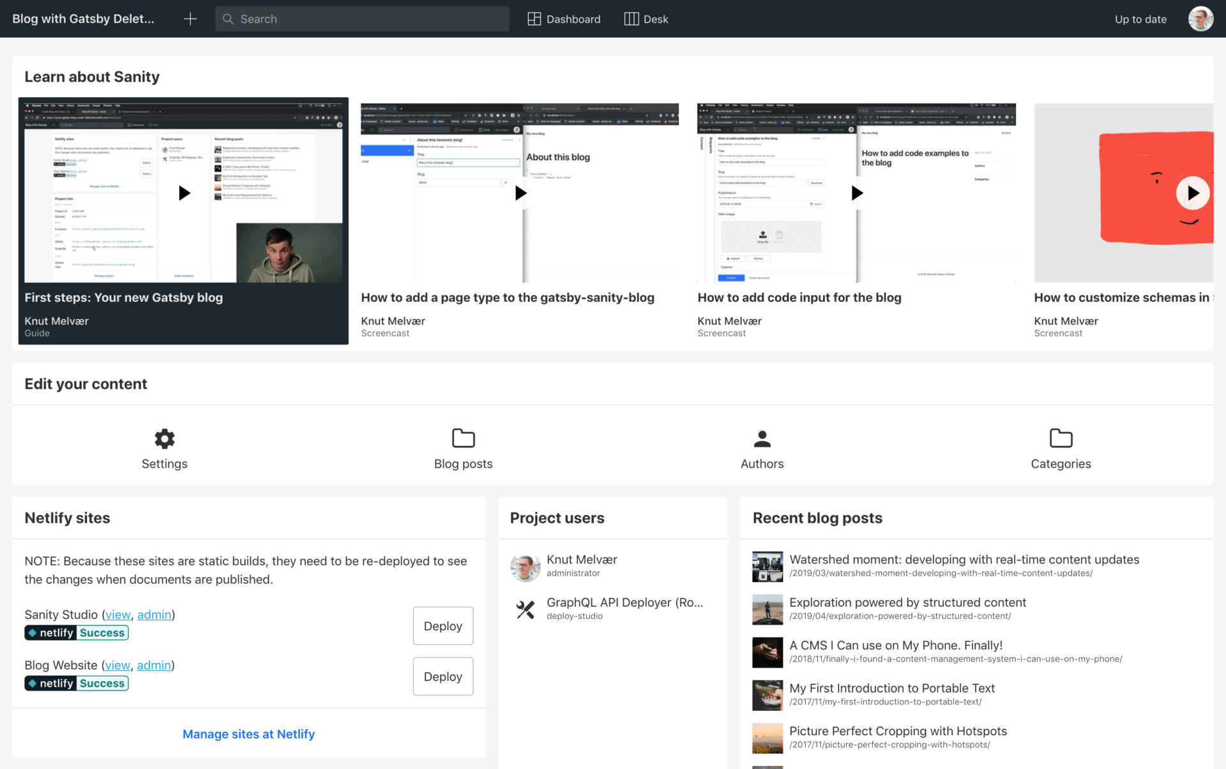The height and width of the screenshot is (769, 1226).
Task: Click in the Search input field
Action: pyautogui.click(x=370, y=19)
